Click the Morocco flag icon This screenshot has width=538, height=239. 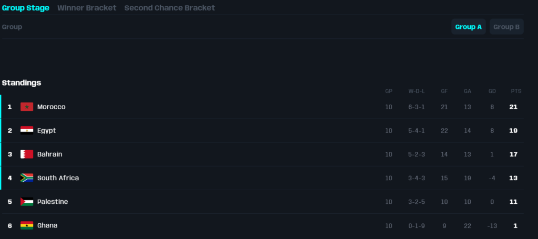point(27,107)
